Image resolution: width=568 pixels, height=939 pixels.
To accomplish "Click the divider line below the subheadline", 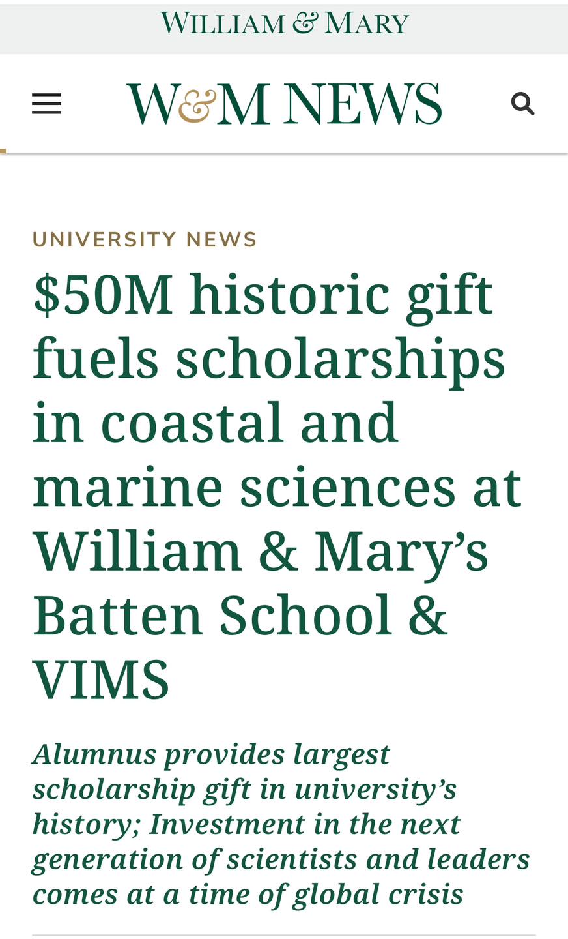I will pos(284,935).
